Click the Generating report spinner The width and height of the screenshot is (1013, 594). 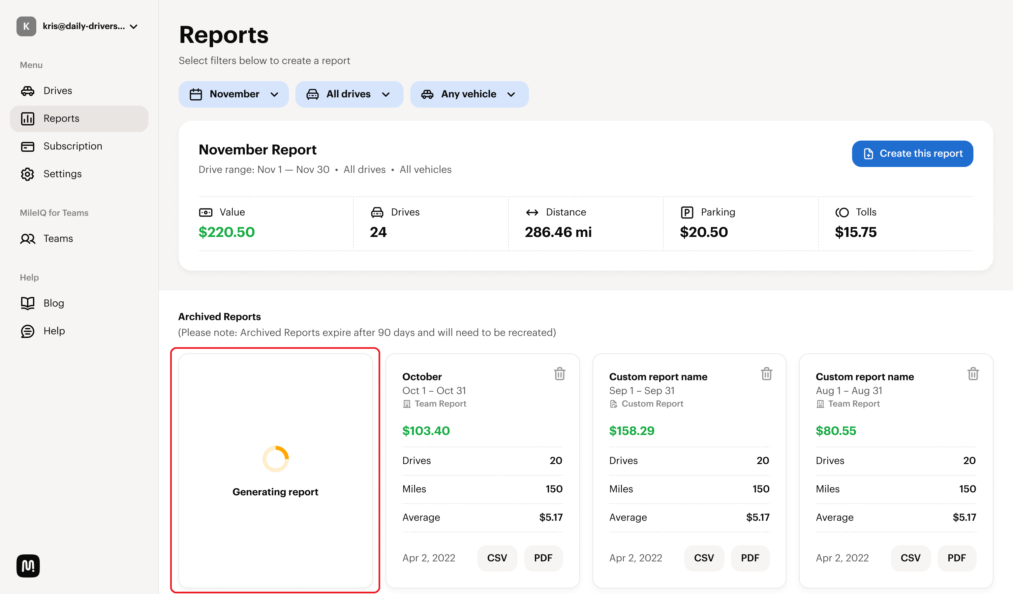[275, 459]
